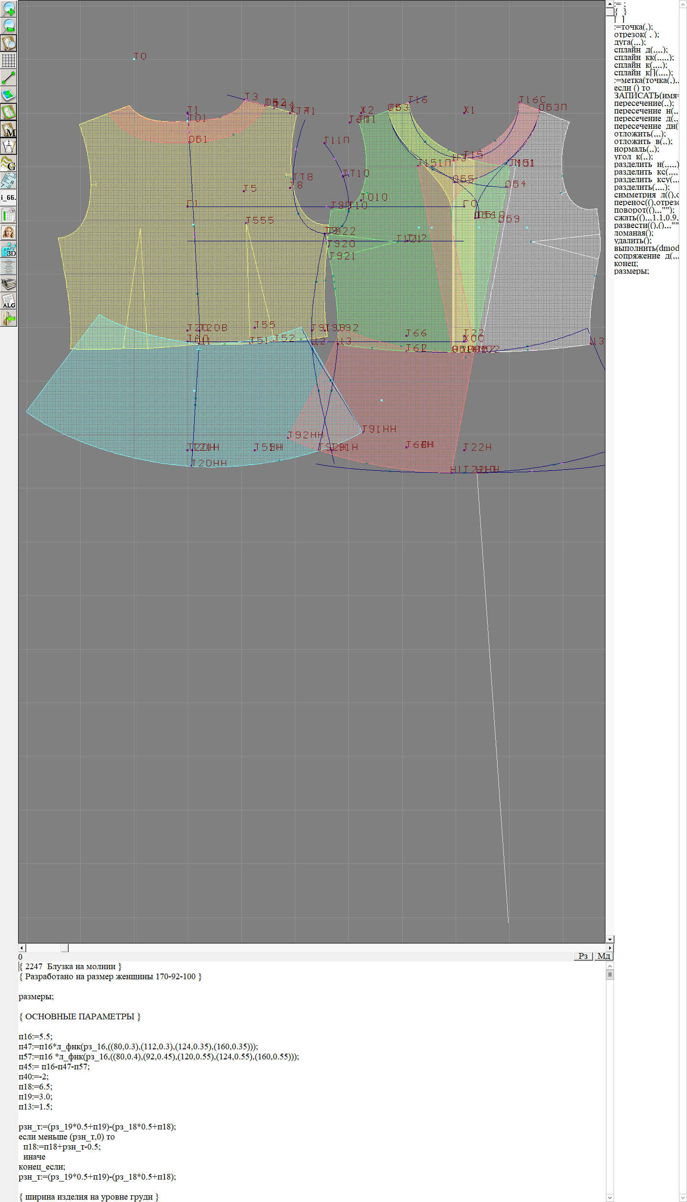
Task: Open the 3D view icon
Action: [9, 249]
